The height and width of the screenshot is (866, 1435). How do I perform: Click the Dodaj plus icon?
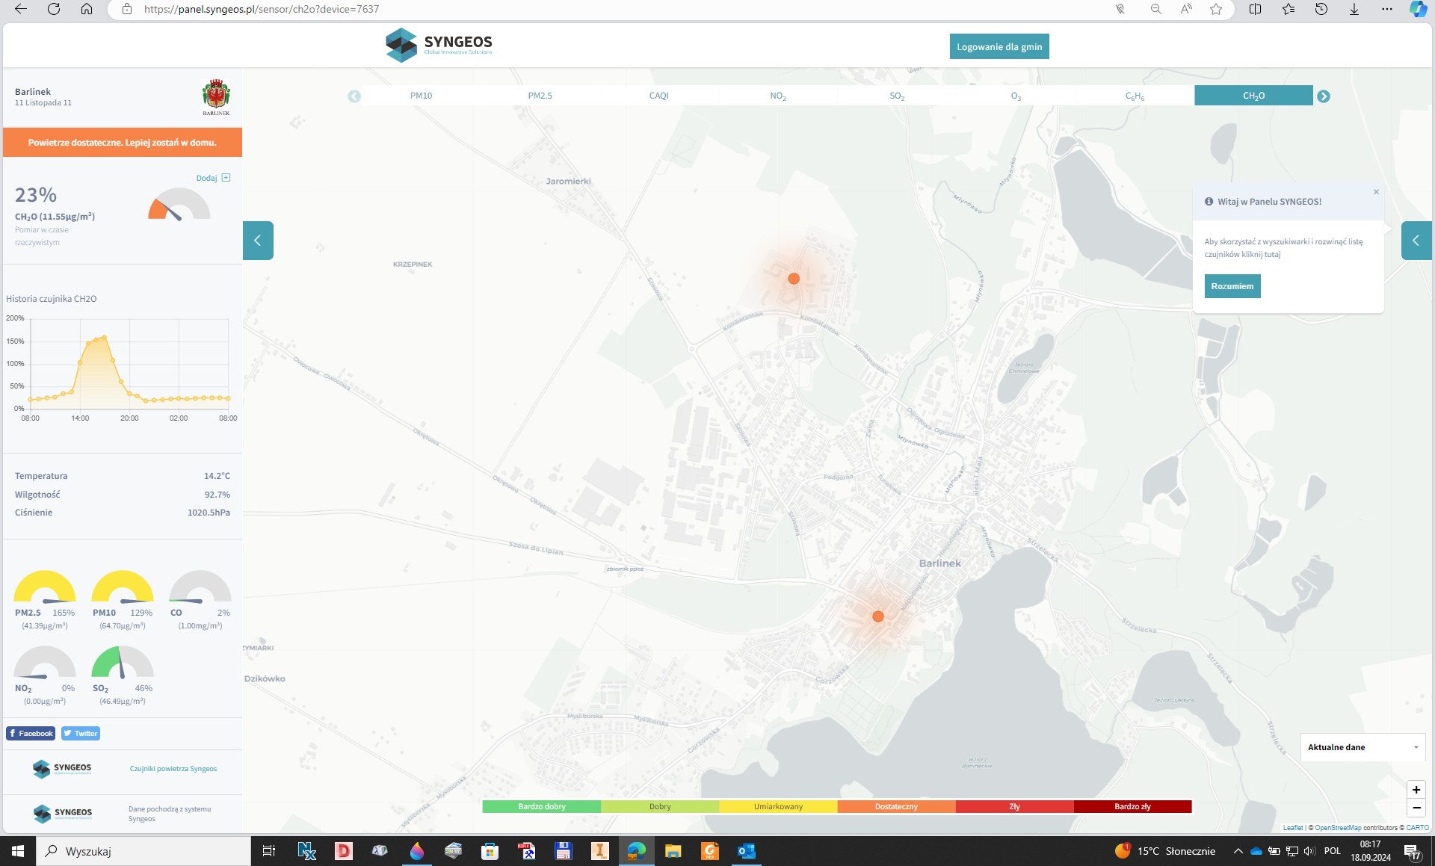[x=226, y=178]
